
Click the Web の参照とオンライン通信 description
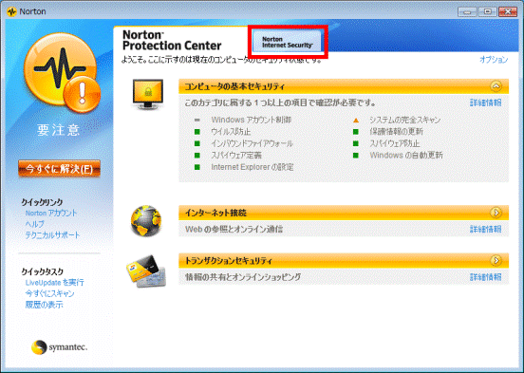click(x=234, y=230)
